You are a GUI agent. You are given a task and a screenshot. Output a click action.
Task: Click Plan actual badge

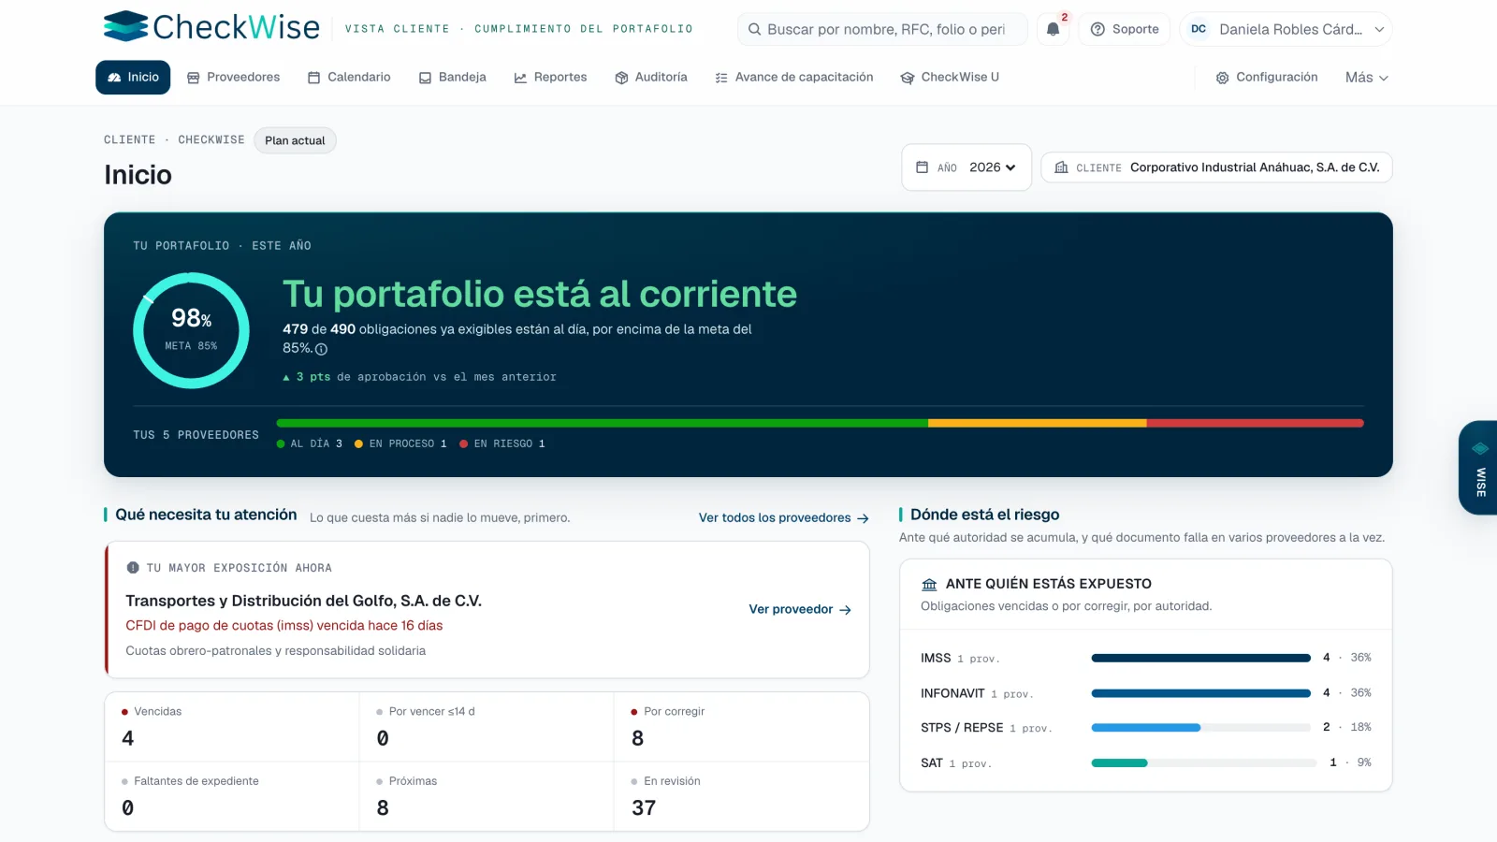[295, 140]
